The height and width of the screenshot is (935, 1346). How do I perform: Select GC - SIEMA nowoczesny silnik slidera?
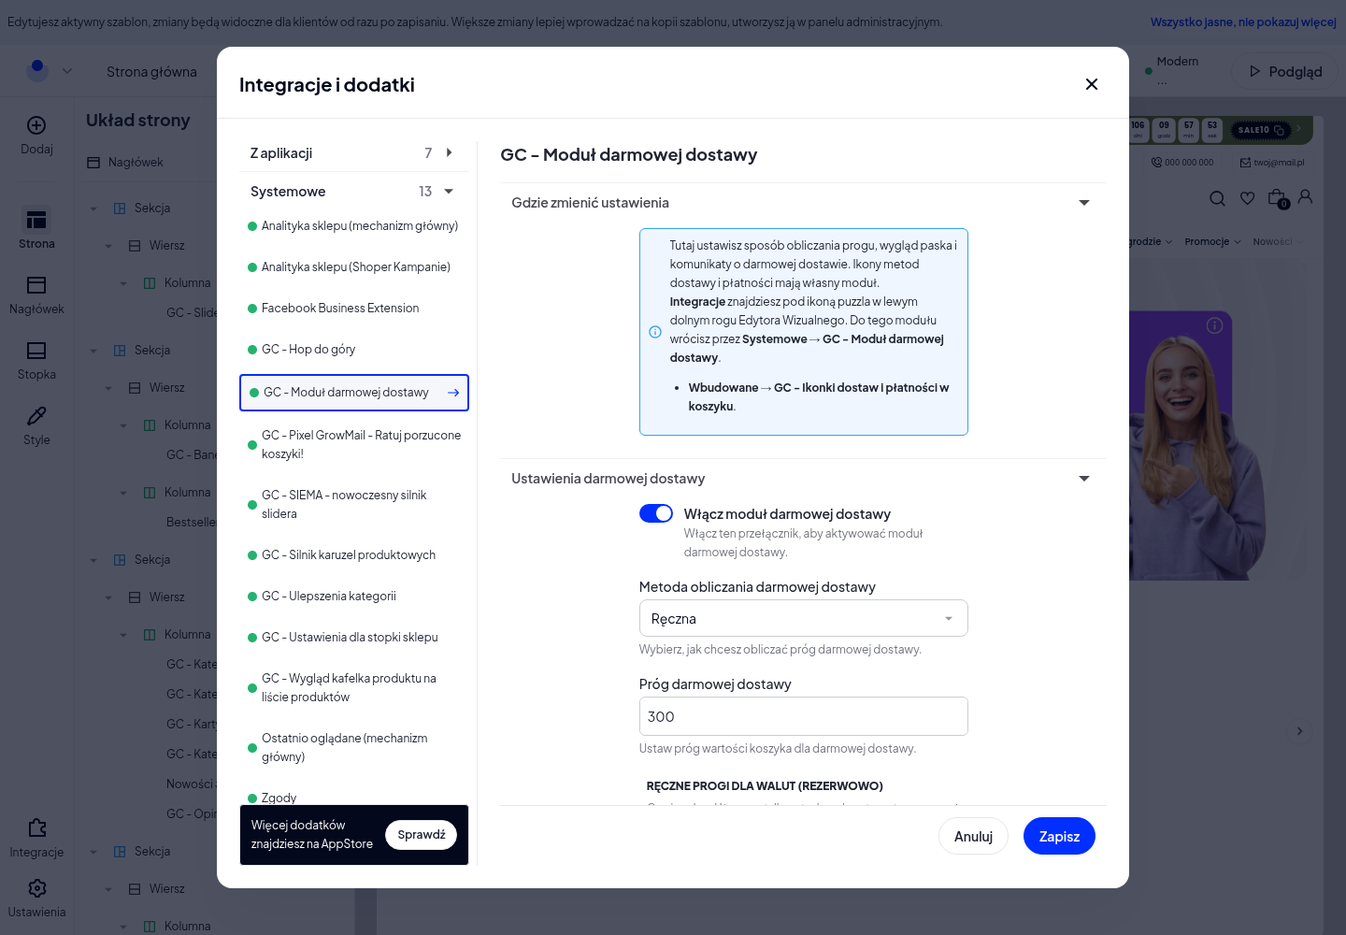[353, 505]
